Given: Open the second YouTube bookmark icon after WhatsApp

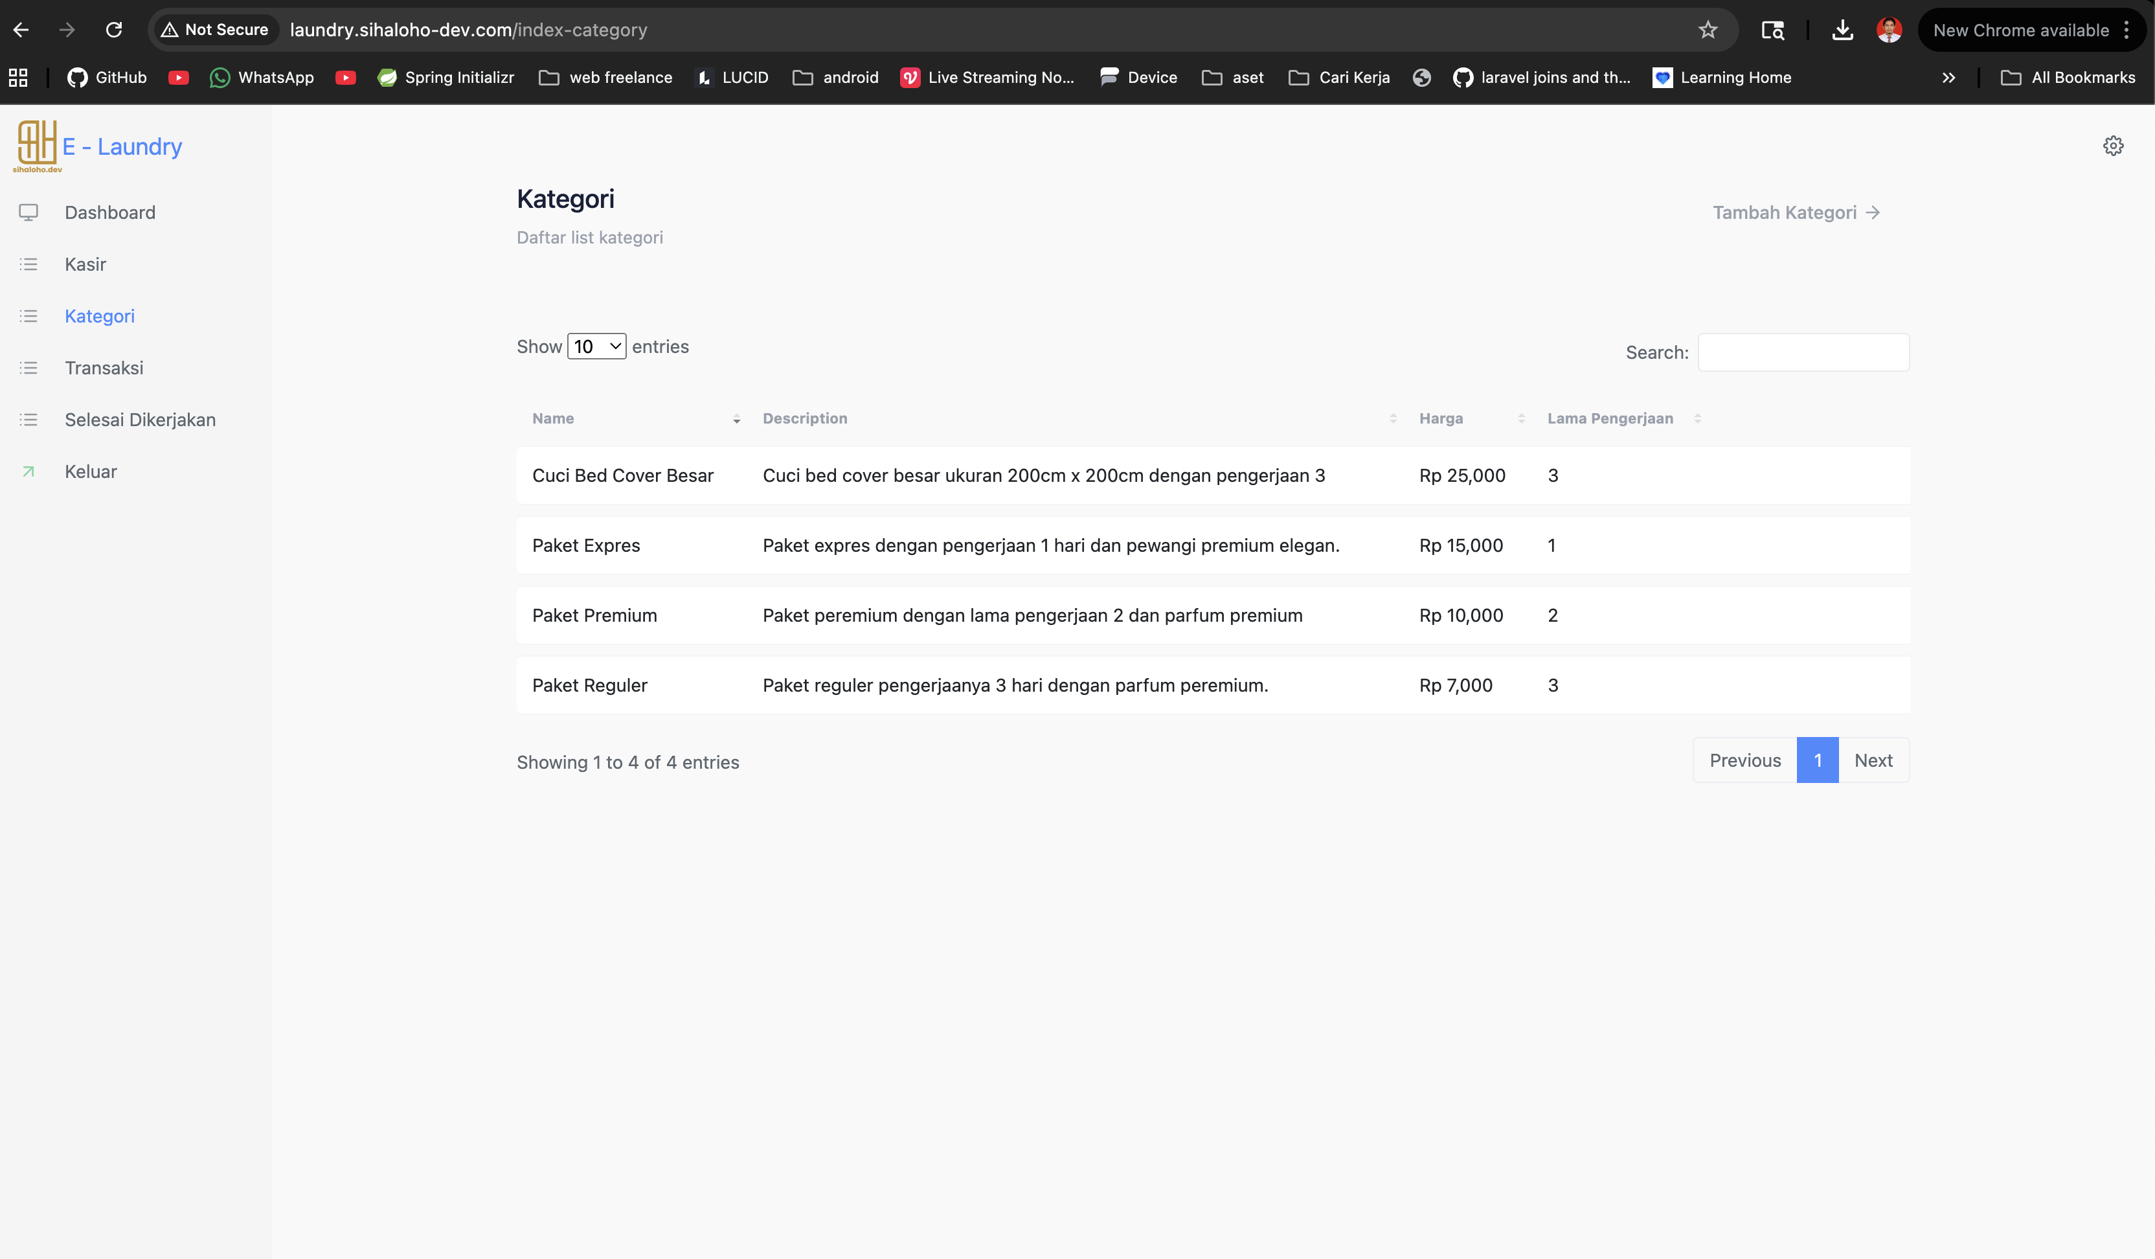Looking at the screenshot, I should tap(346, 78).
